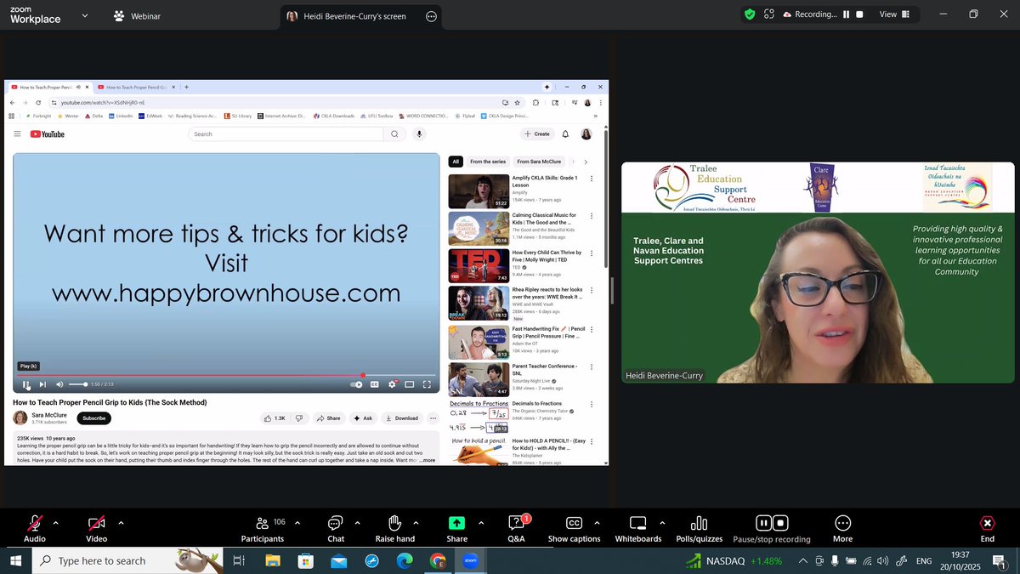The image size is (1020, 574).
Task: Download the YouTube video
Action: 402,418
